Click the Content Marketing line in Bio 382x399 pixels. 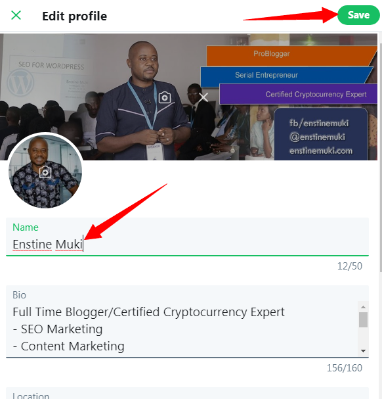(69, 346)
